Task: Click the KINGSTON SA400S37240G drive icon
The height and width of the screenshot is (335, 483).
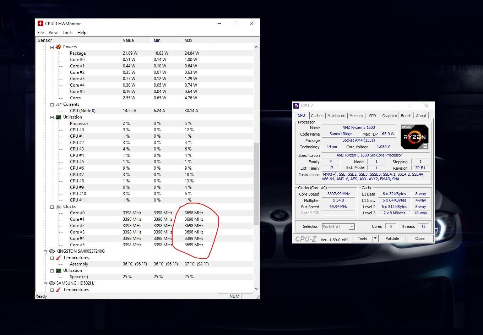Action: [x=52, y=251]
